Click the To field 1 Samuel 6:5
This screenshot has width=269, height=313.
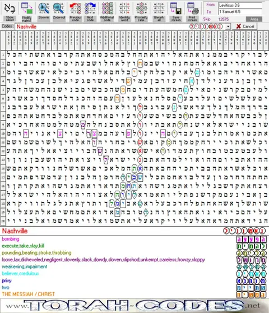point(240,12)
